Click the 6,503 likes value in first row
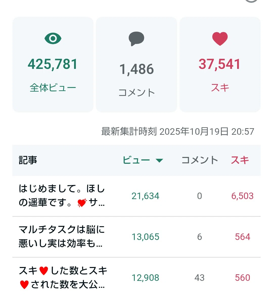The width and height of the screenshot is (273, 296). coord(242,196)
